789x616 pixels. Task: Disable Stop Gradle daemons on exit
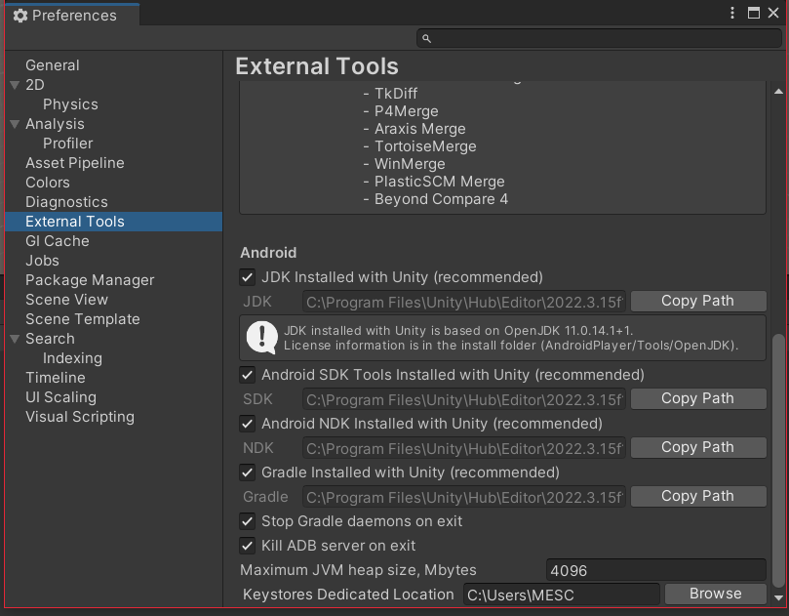coord(248,521)
